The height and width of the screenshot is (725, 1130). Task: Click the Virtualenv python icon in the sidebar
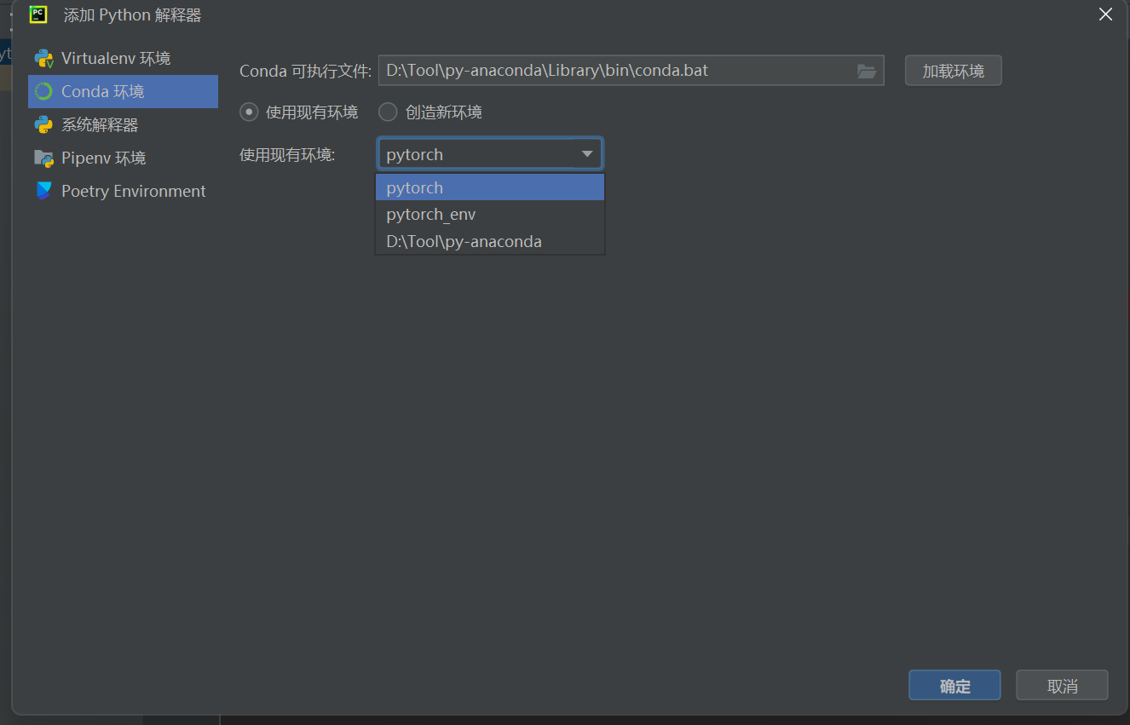point(43,59)
